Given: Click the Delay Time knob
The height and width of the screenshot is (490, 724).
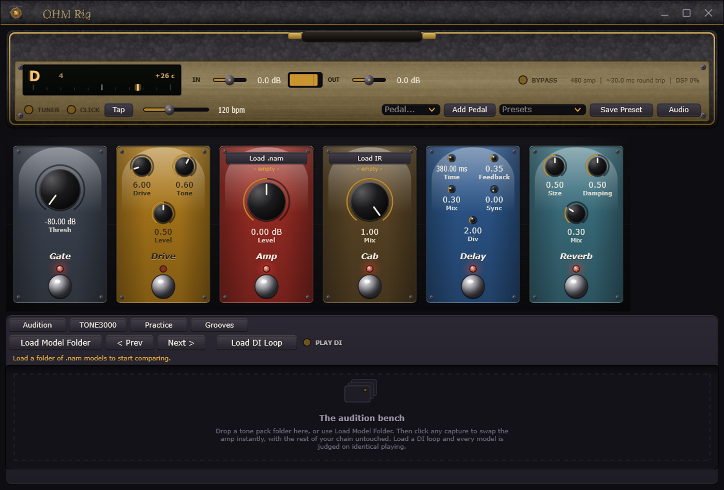Looking at the screenshot, I should [451, 158].
